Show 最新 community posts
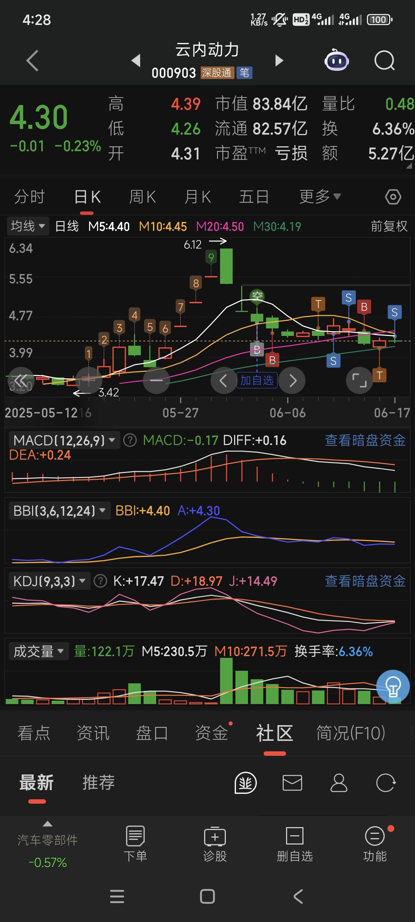The image size is (415, 922). [x=36, y=782]
